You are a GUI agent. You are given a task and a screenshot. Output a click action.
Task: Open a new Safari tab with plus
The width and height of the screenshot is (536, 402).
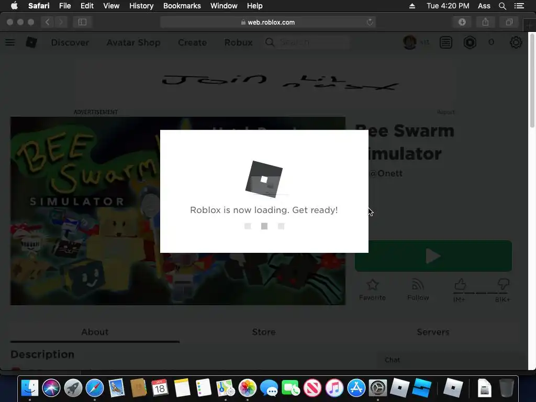click(x=530, y=25)
